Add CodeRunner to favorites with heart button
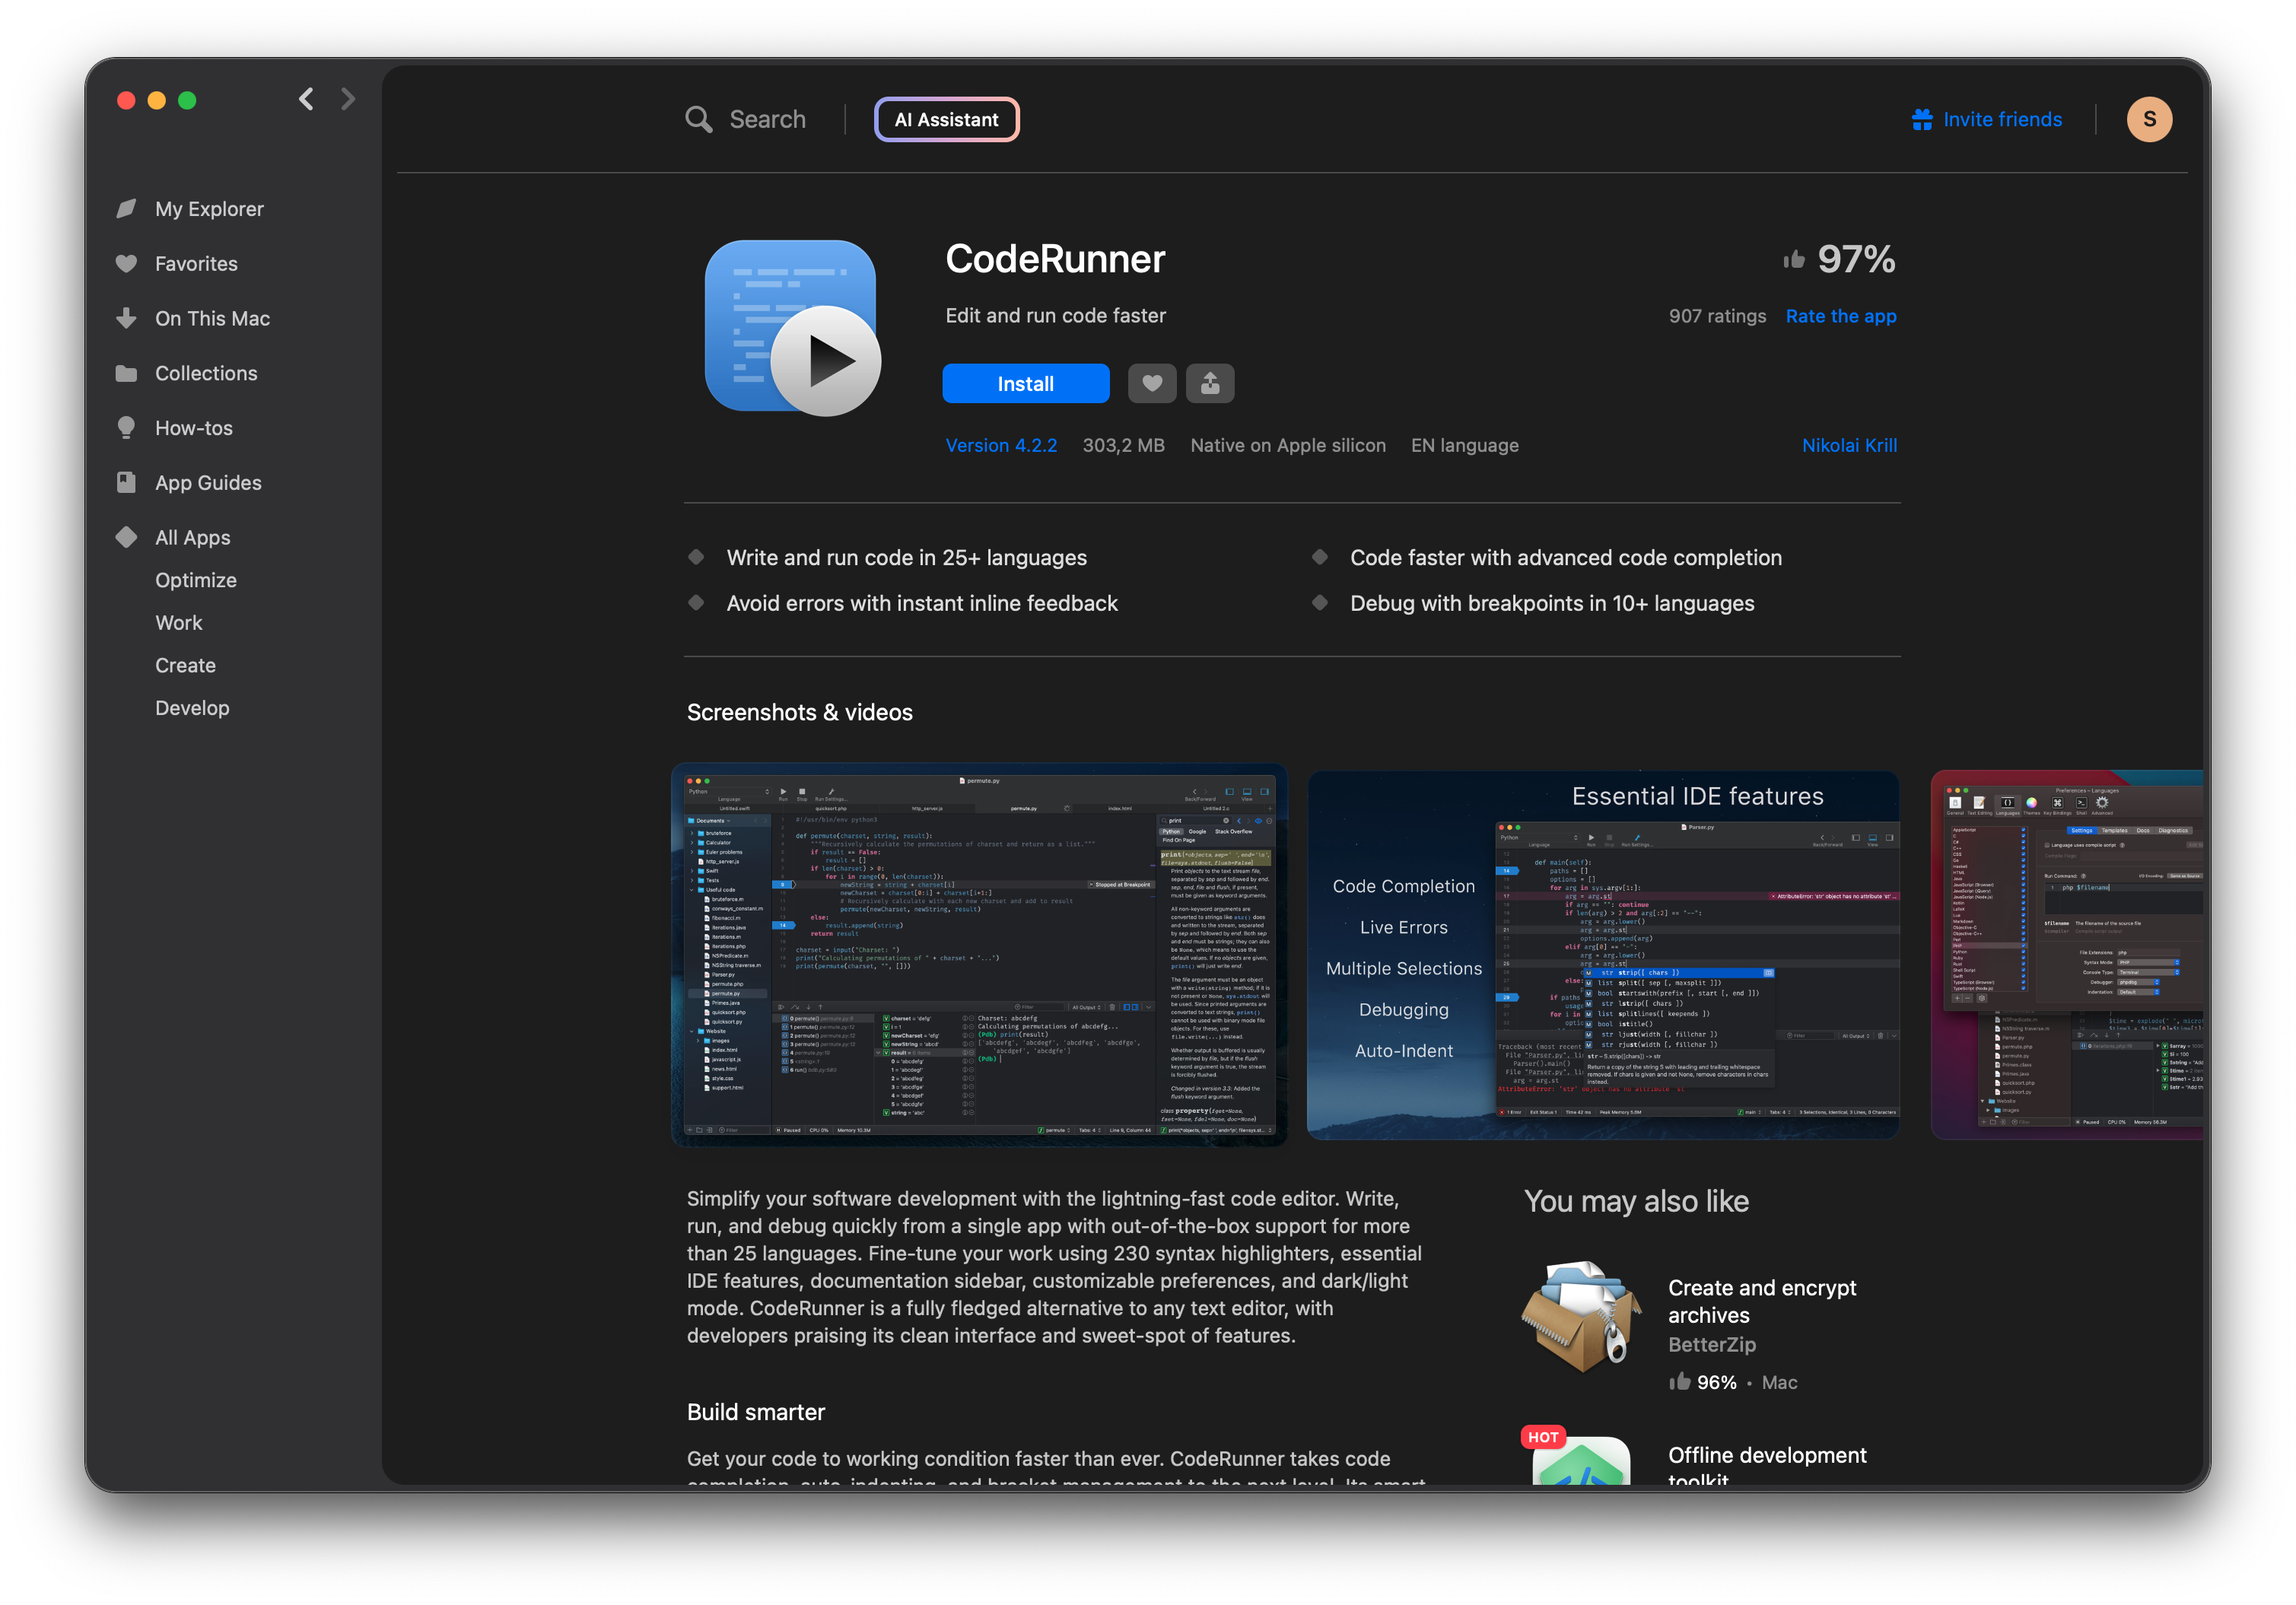 coord(1152,384)
